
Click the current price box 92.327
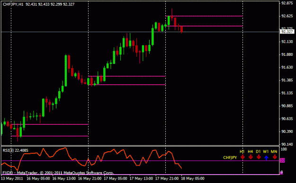[x=287, y=32]
